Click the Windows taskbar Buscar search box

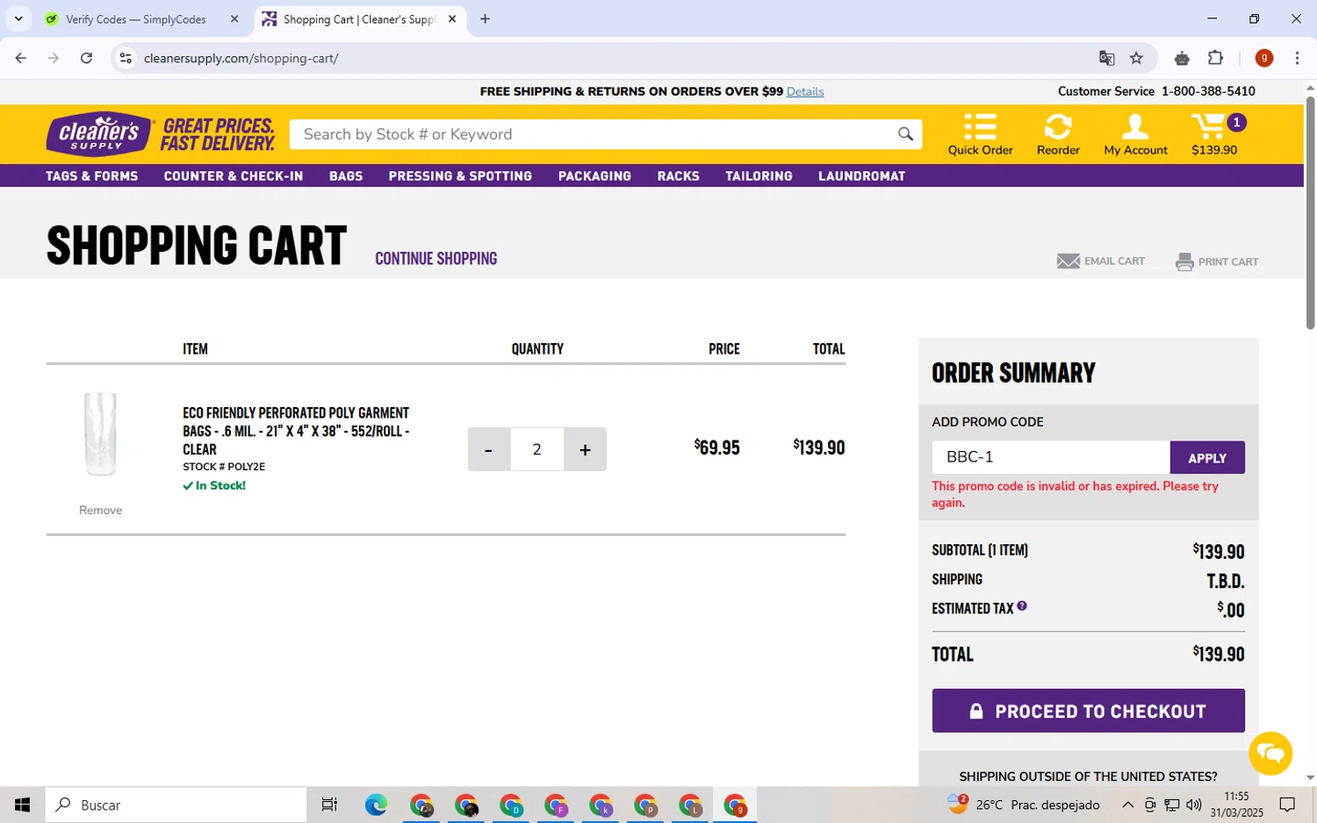click(176, 805)
